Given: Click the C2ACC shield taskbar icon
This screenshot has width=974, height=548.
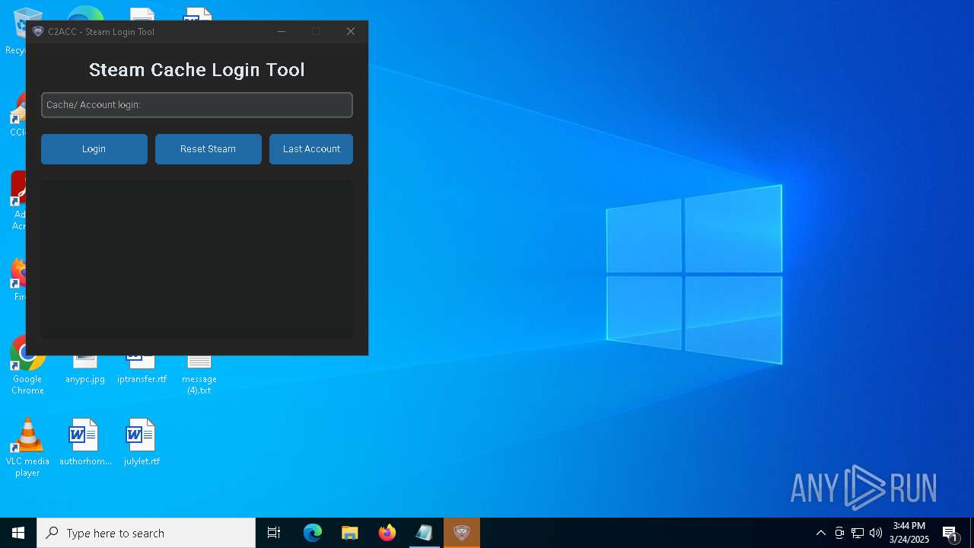Looking at the screenshot, I should [x=462, y=533].
